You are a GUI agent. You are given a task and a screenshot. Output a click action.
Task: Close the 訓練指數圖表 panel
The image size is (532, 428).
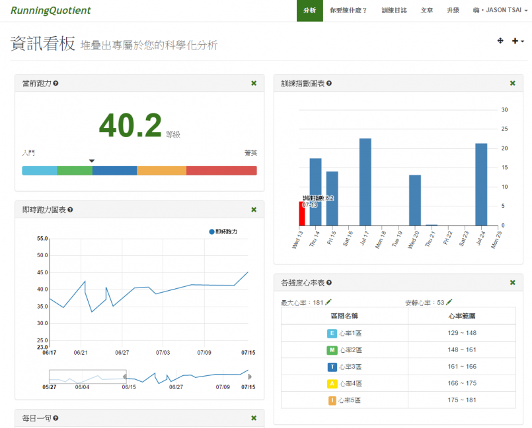click(x=512, y=83)
